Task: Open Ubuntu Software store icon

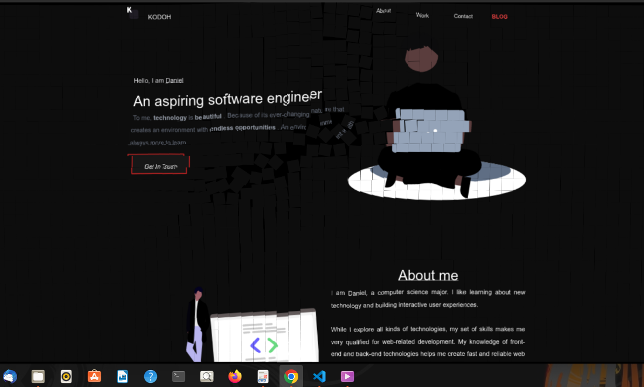Action: pyautogui.click(x=94, y=376)
